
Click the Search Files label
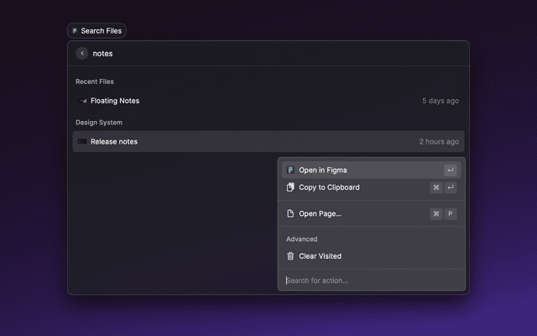click(x=101, y=31)
